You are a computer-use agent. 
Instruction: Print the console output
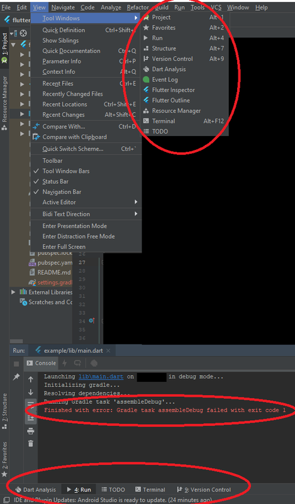tap(30, 431)
